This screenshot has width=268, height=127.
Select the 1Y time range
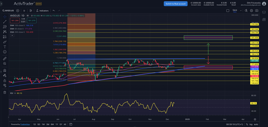tap(57, 124)
